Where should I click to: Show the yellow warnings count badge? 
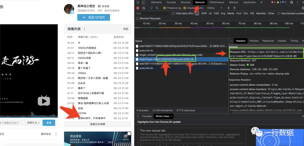279,2
